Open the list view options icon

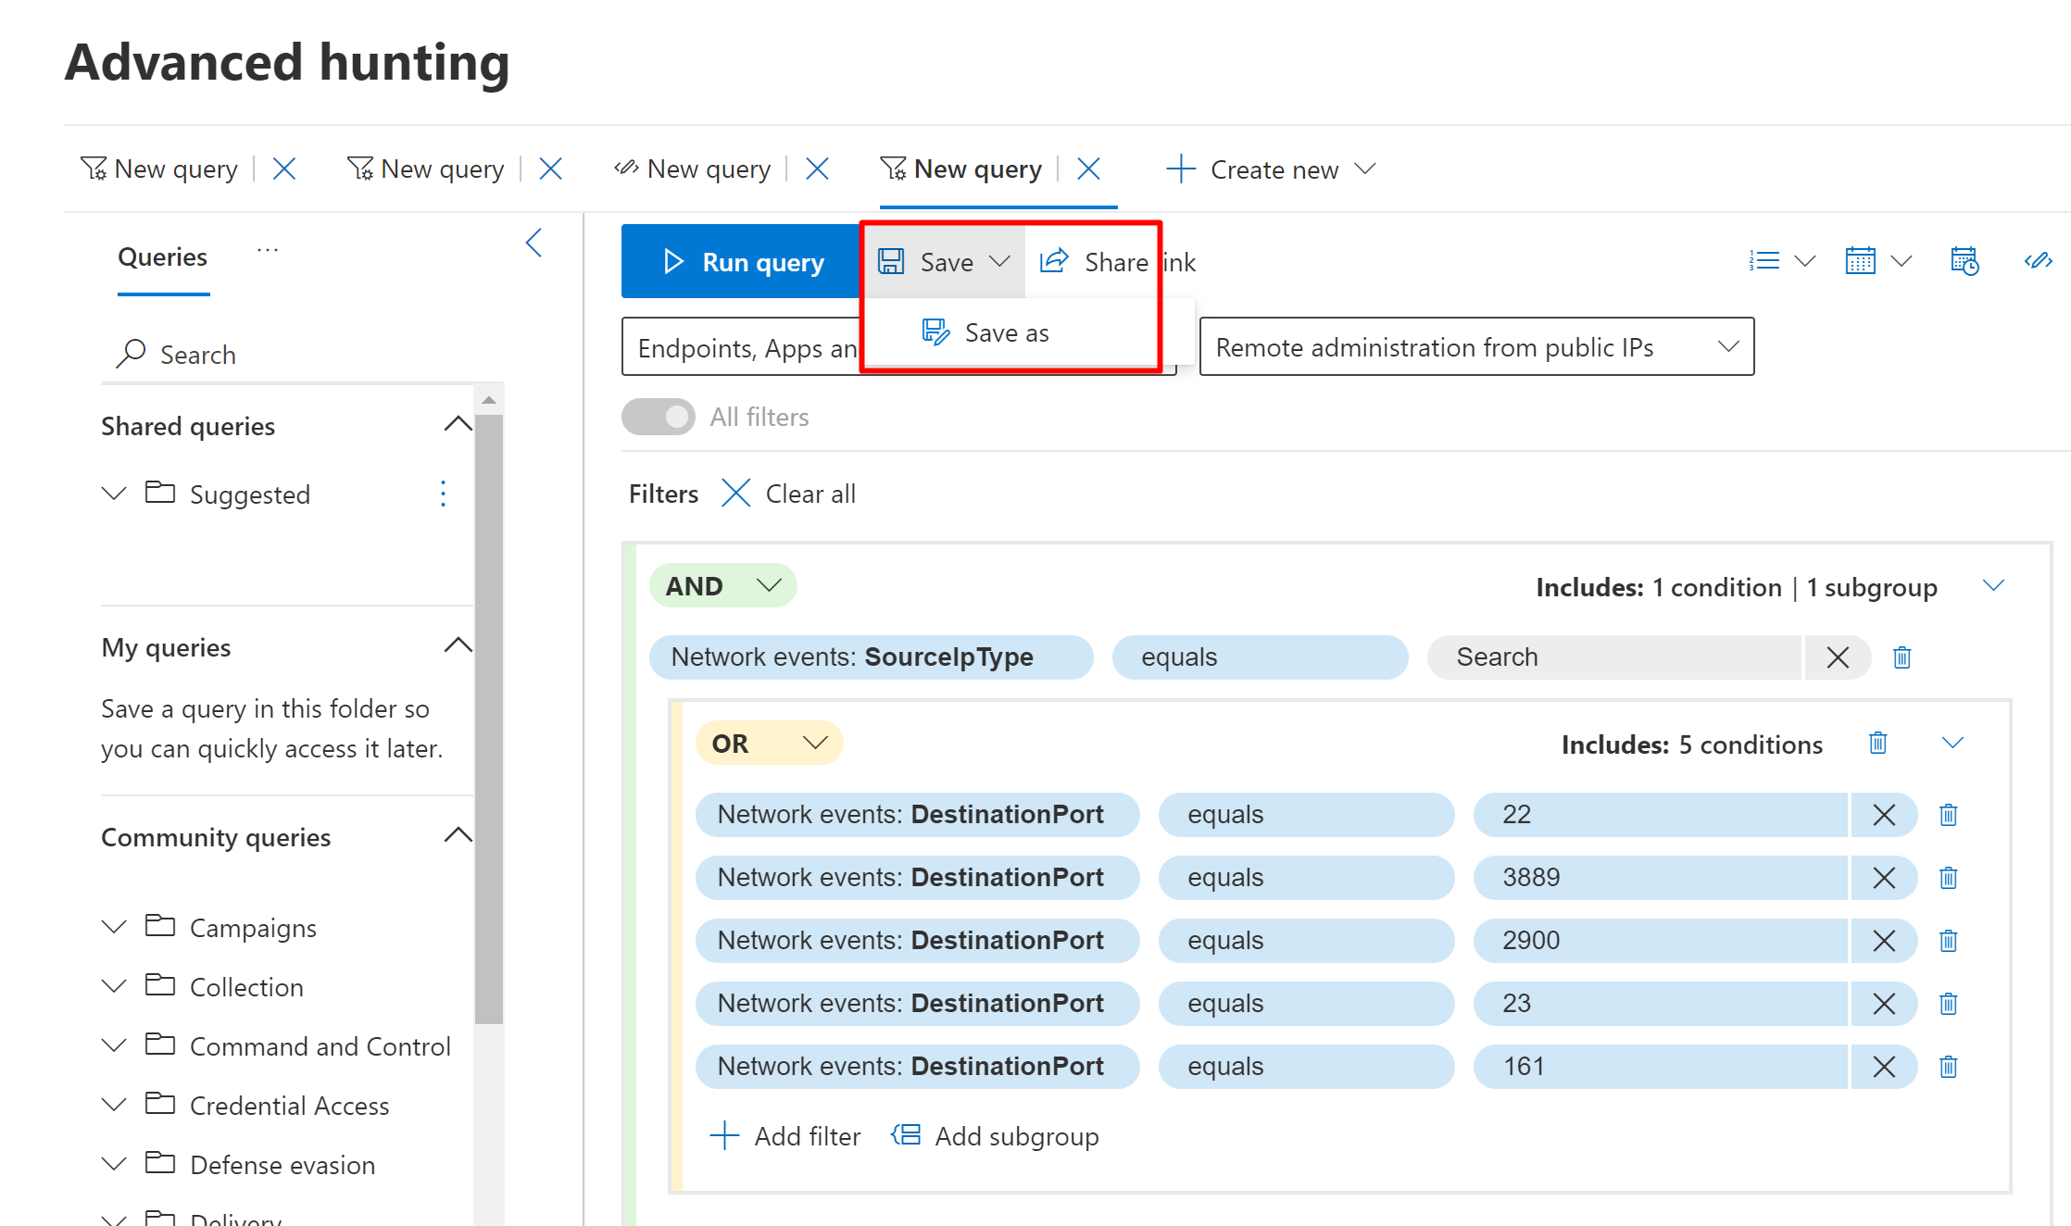coord(1764,261)
